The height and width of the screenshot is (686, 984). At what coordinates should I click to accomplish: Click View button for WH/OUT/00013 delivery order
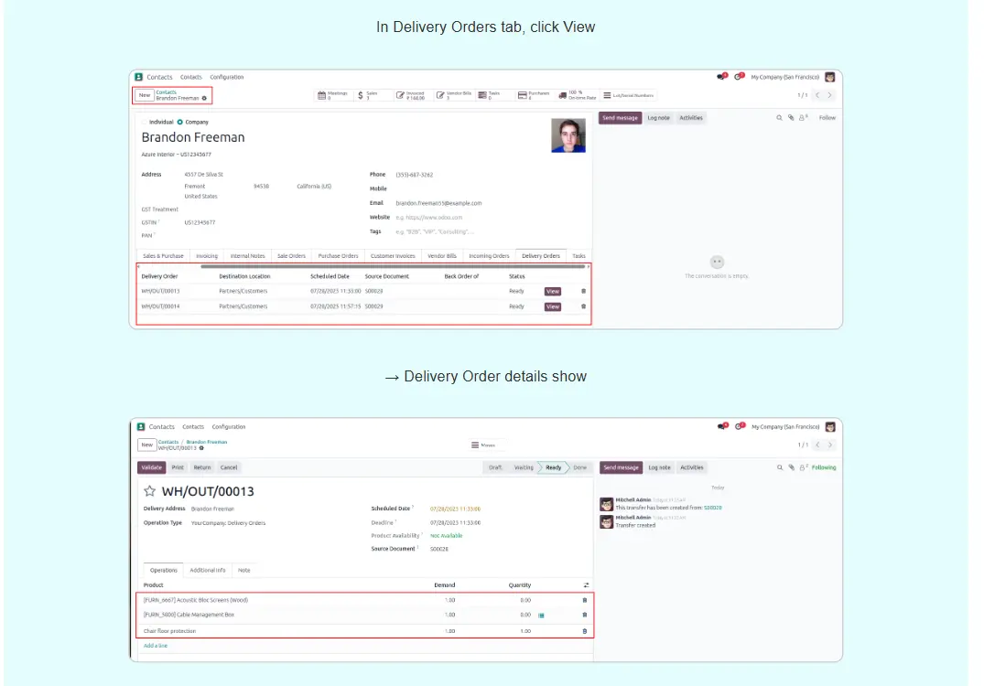(x=552, y=292)
